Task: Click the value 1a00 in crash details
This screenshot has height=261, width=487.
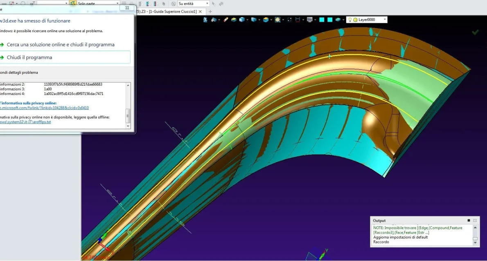Action: click(x=48, y=89)
